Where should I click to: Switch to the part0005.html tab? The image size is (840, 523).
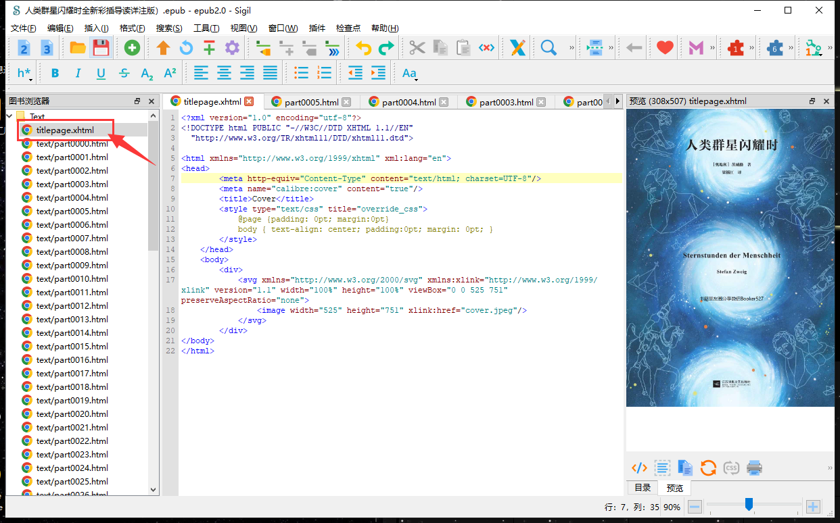[x=311, y=102]
